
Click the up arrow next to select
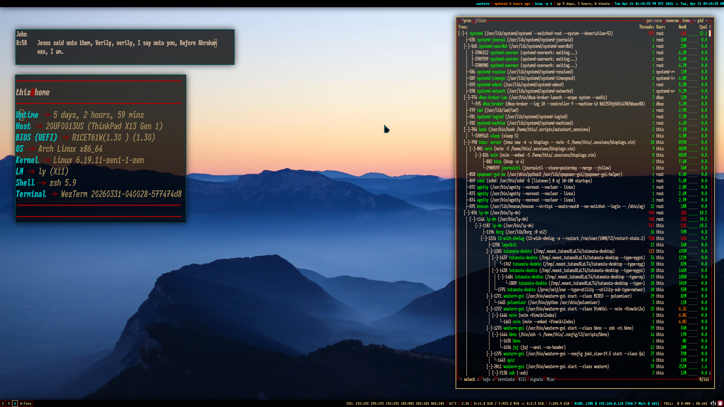pos(461,379)
